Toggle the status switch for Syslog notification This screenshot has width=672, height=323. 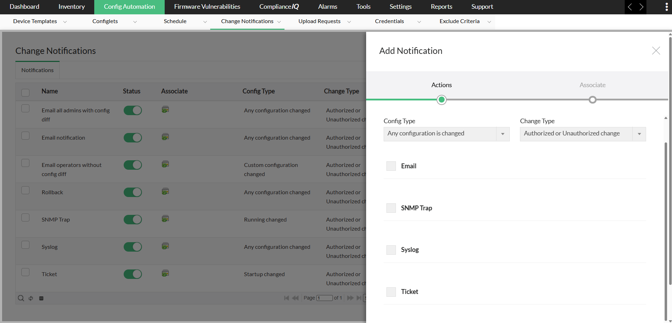(133, 247)
